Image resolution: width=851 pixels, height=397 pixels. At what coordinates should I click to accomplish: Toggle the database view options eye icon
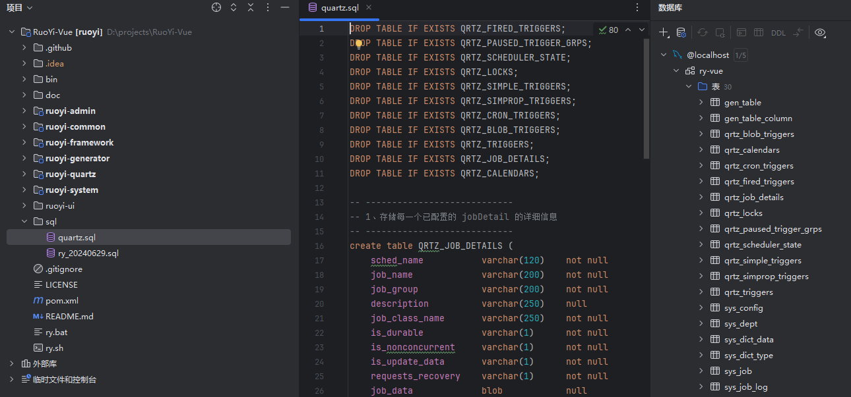pos(820,32)
